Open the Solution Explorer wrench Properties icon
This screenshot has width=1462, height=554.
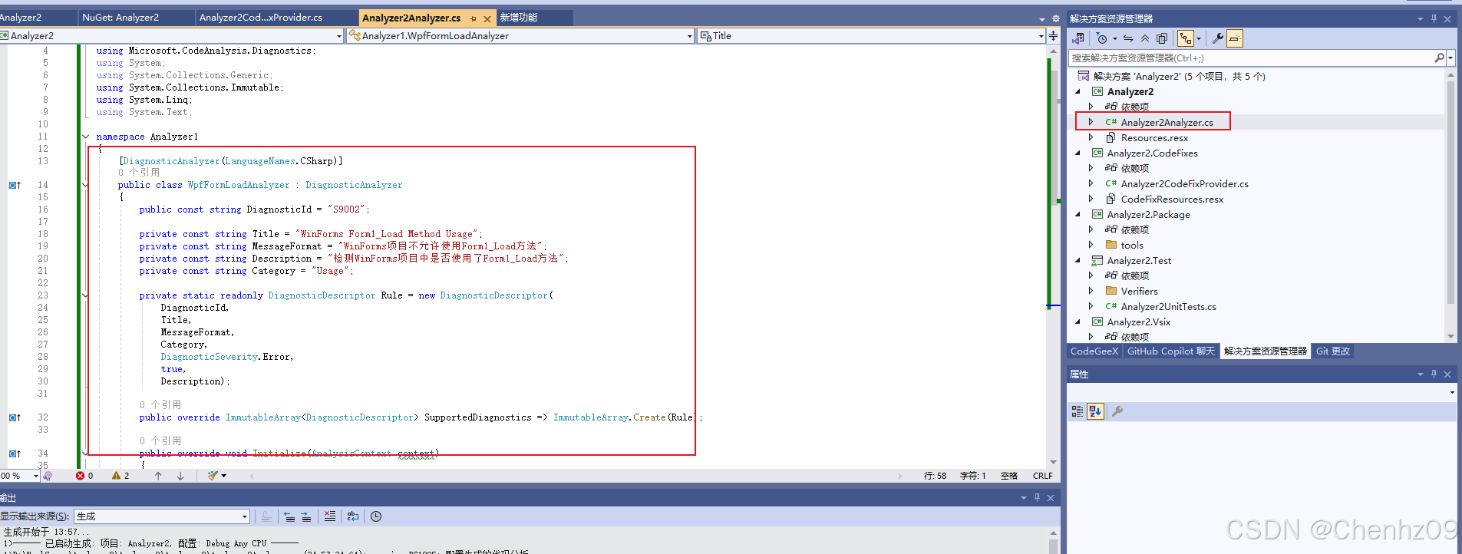[1217, 38]
